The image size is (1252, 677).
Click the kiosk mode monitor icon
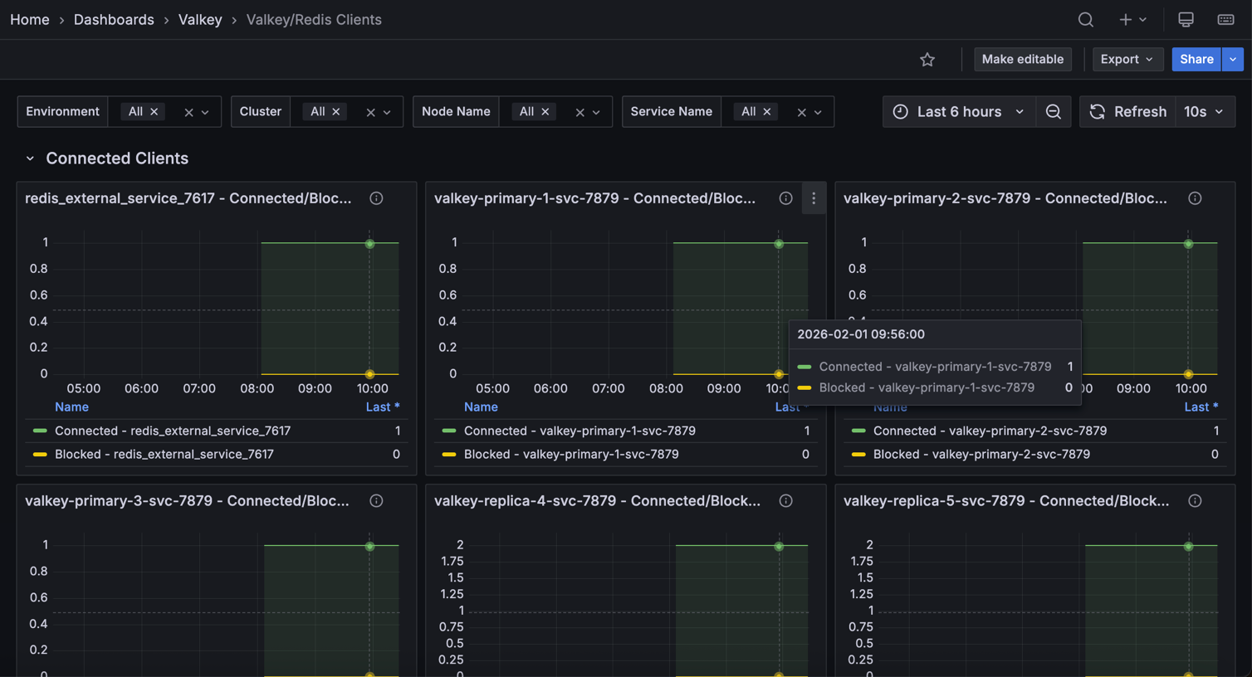click(x=1186, y=19)
